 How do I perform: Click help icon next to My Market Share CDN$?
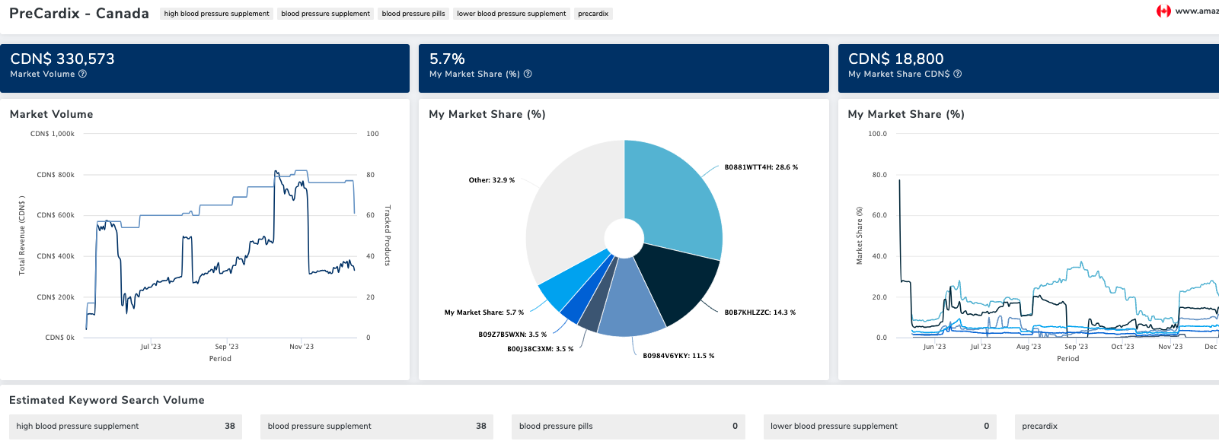pos(958,75)
